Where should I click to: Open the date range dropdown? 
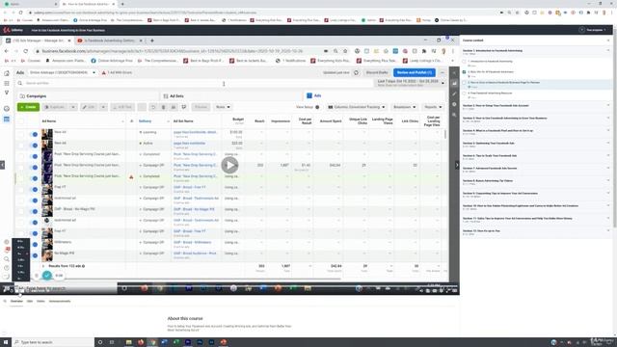coord(411,83)
